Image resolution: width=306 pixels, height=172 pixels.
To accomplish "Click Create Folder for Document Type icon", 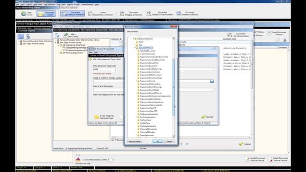I will tap(97, 117).
